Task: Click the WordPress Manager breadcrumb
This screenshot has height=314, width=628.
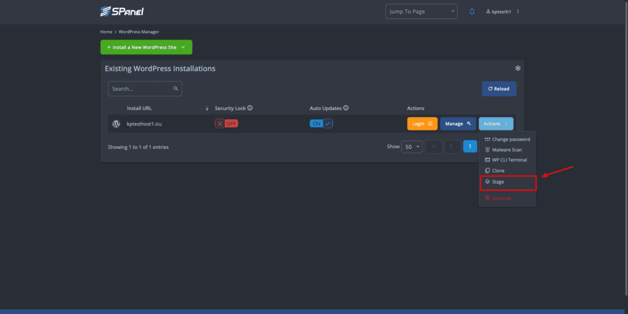Action: [139, 32]
